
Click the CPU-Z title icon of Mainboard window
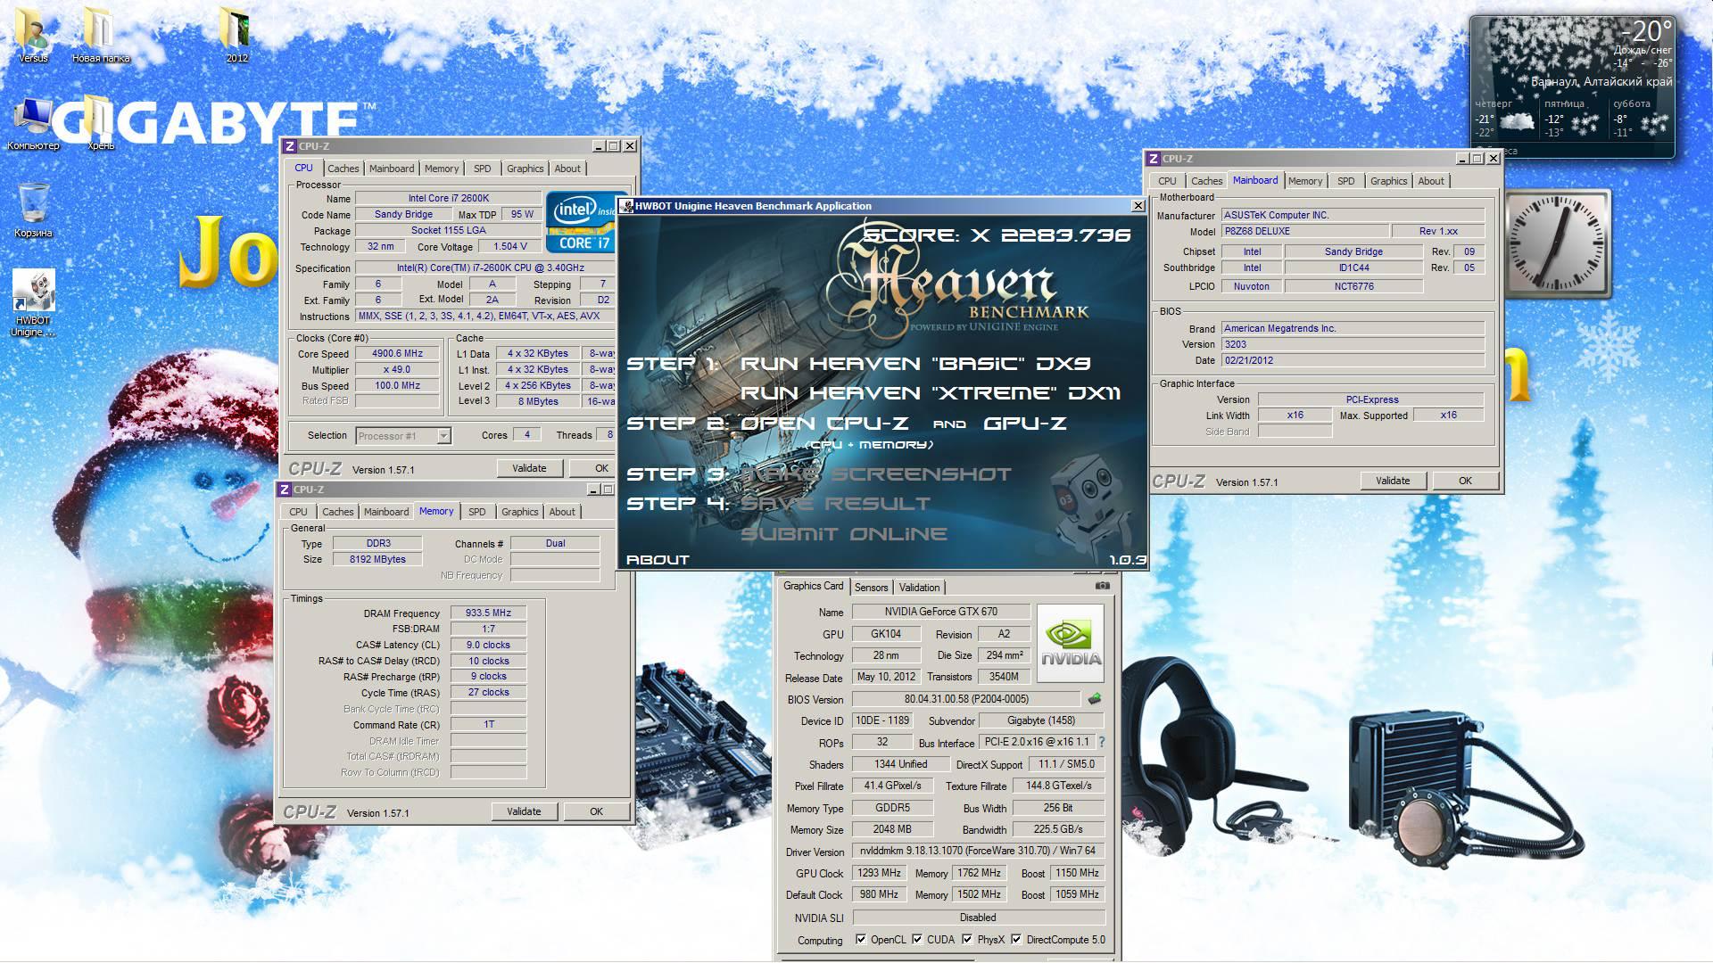coord(1153,159)
